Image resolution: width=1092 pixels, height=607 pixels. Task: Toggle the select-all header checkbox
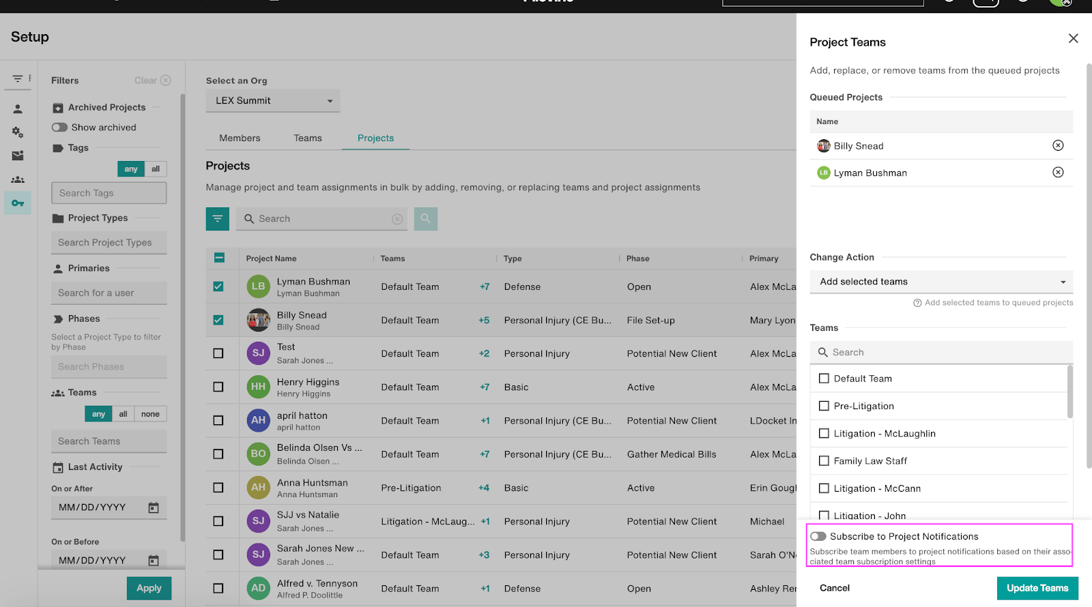(219, 258)
